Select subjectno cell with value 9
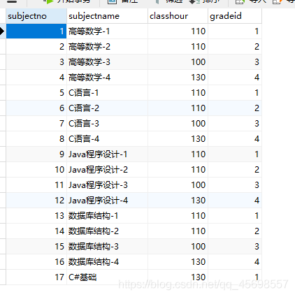Image resolution: width=295 pixels, height=297 pixels. click(36, 154)
